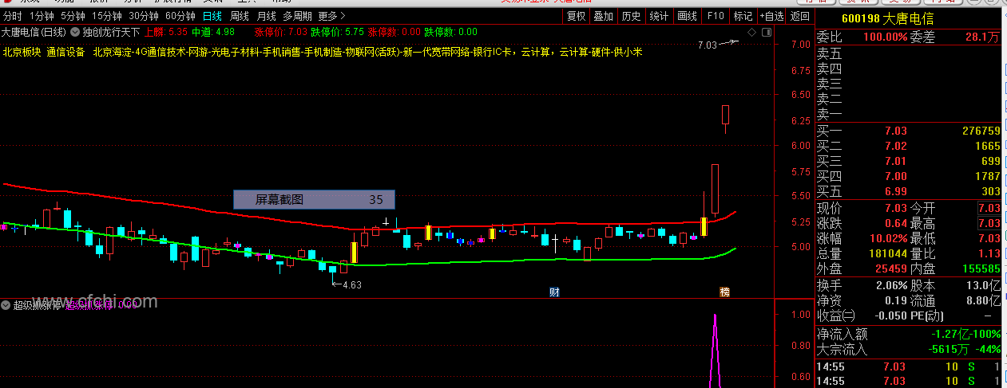Expand the 超级抓涨停 indicator dropdown arrow

(x=6, y=305)
